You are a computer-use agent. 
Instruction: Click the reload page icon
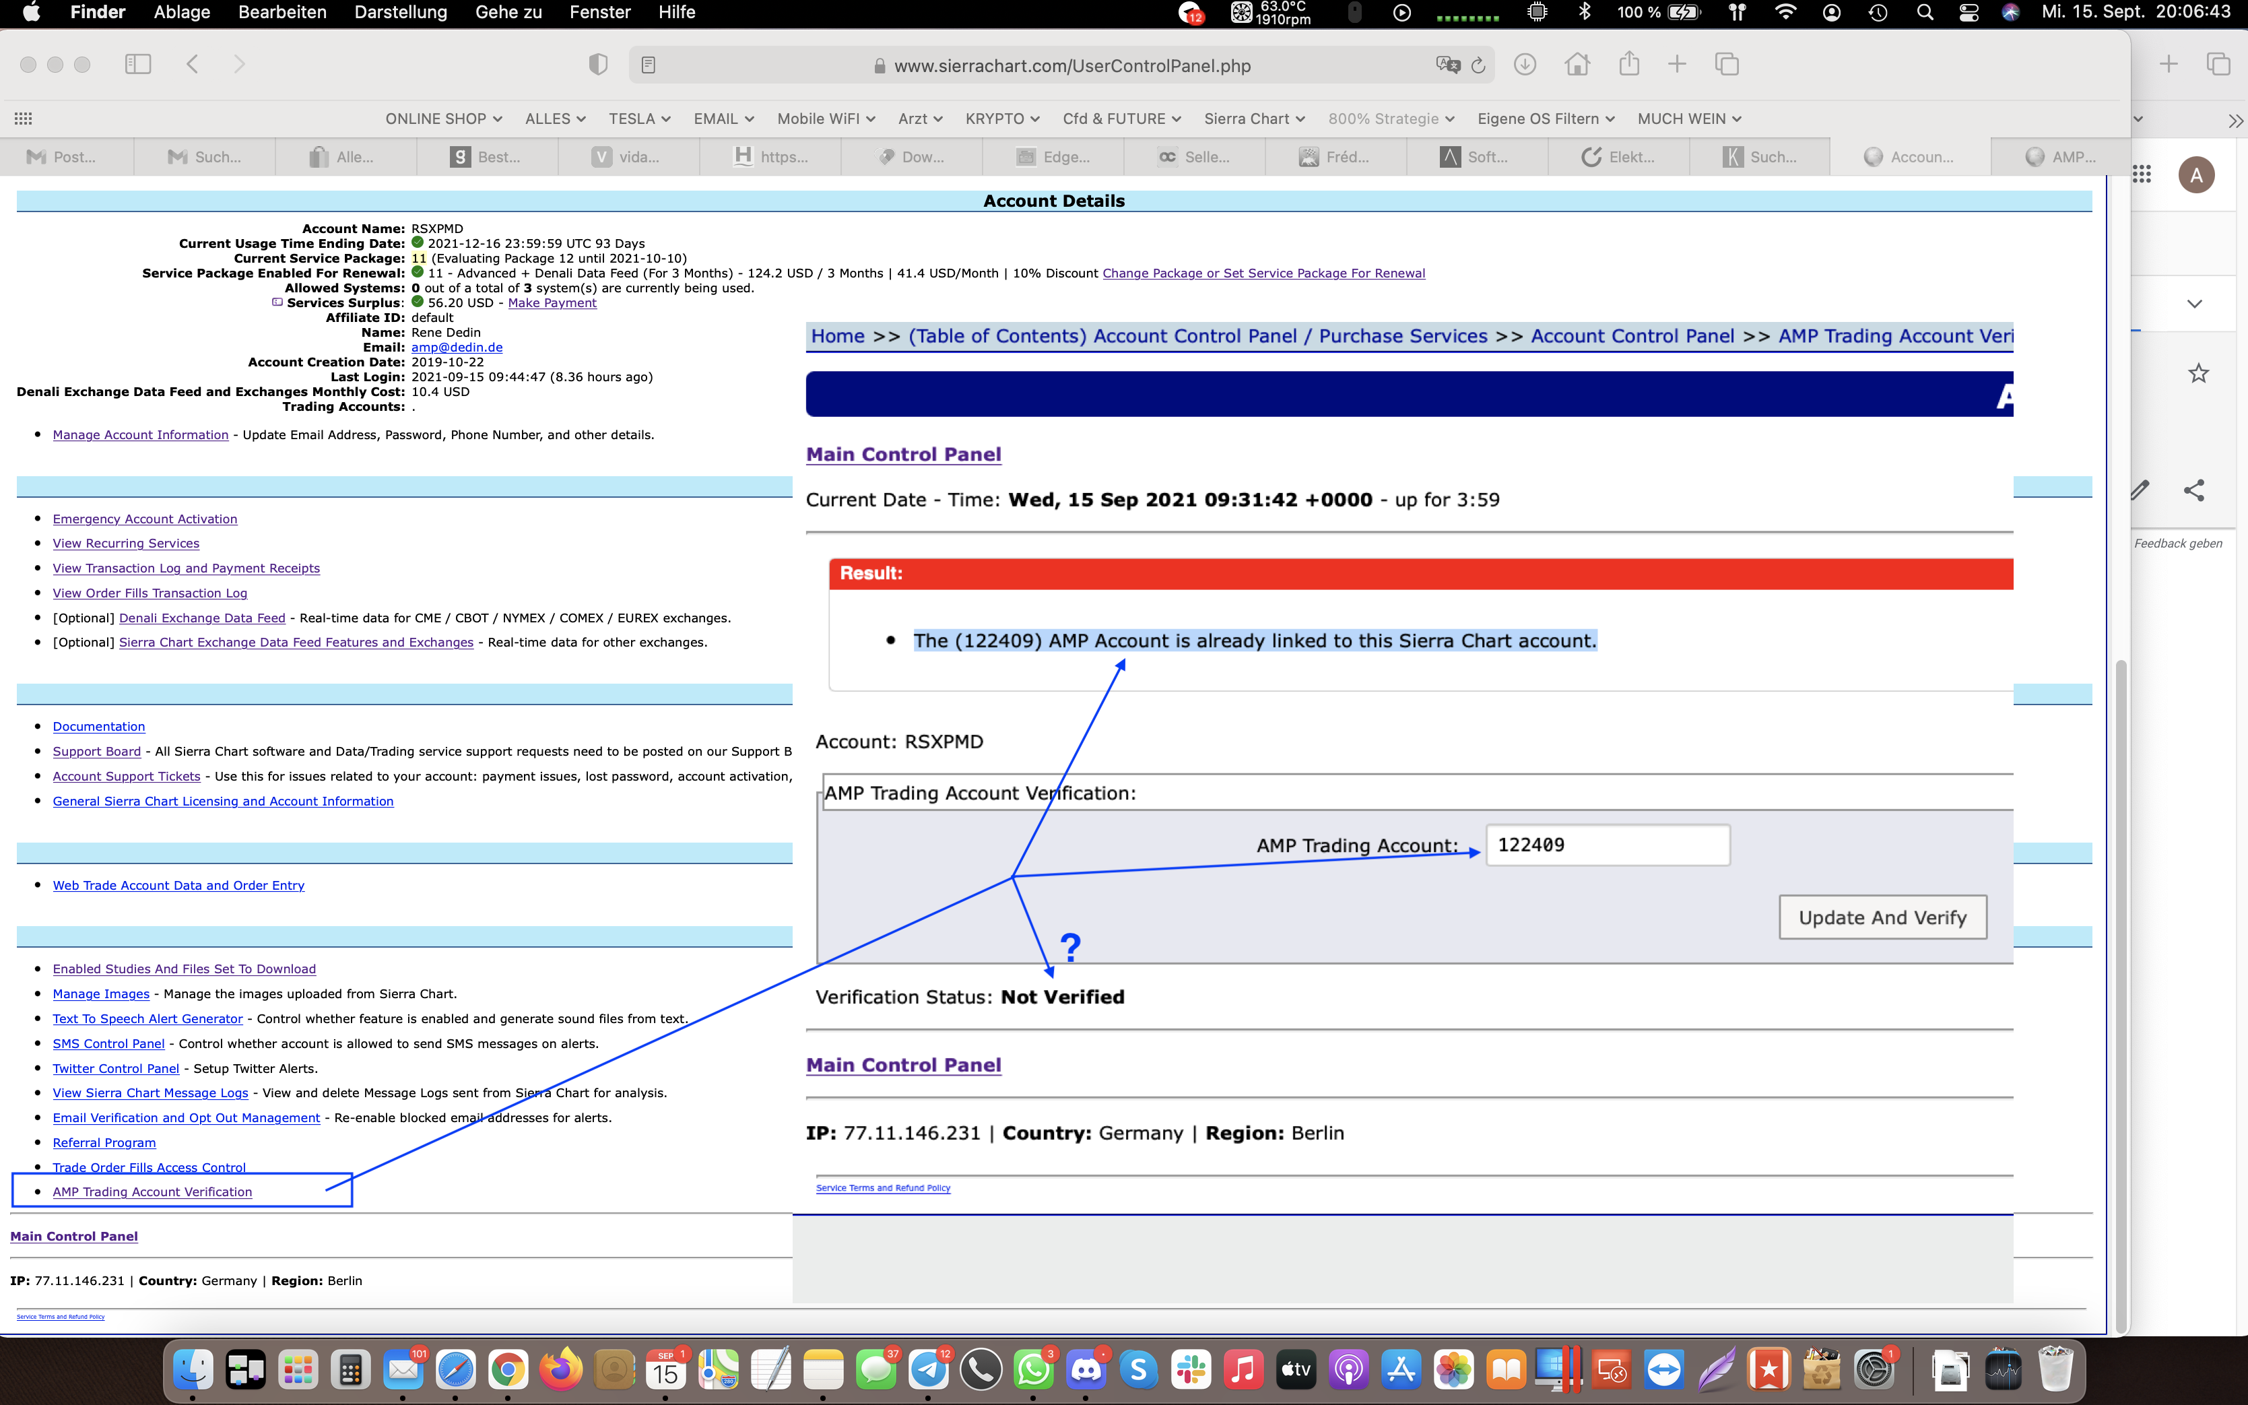coord(1478,65)
